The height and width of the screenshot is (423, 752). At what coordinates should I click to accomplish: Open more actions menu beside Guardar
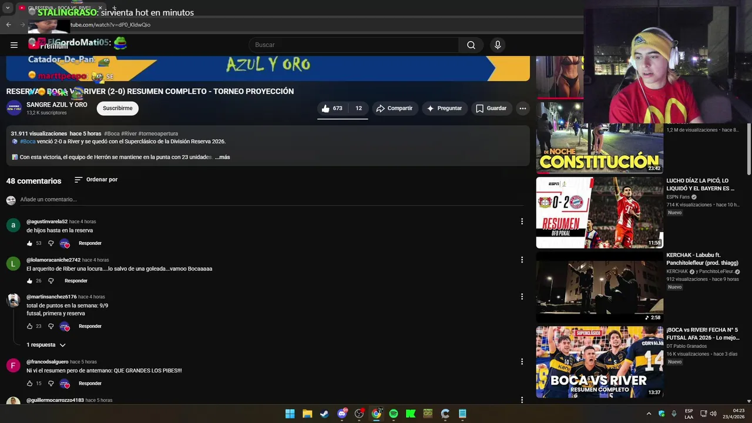[x=523, y=108]
